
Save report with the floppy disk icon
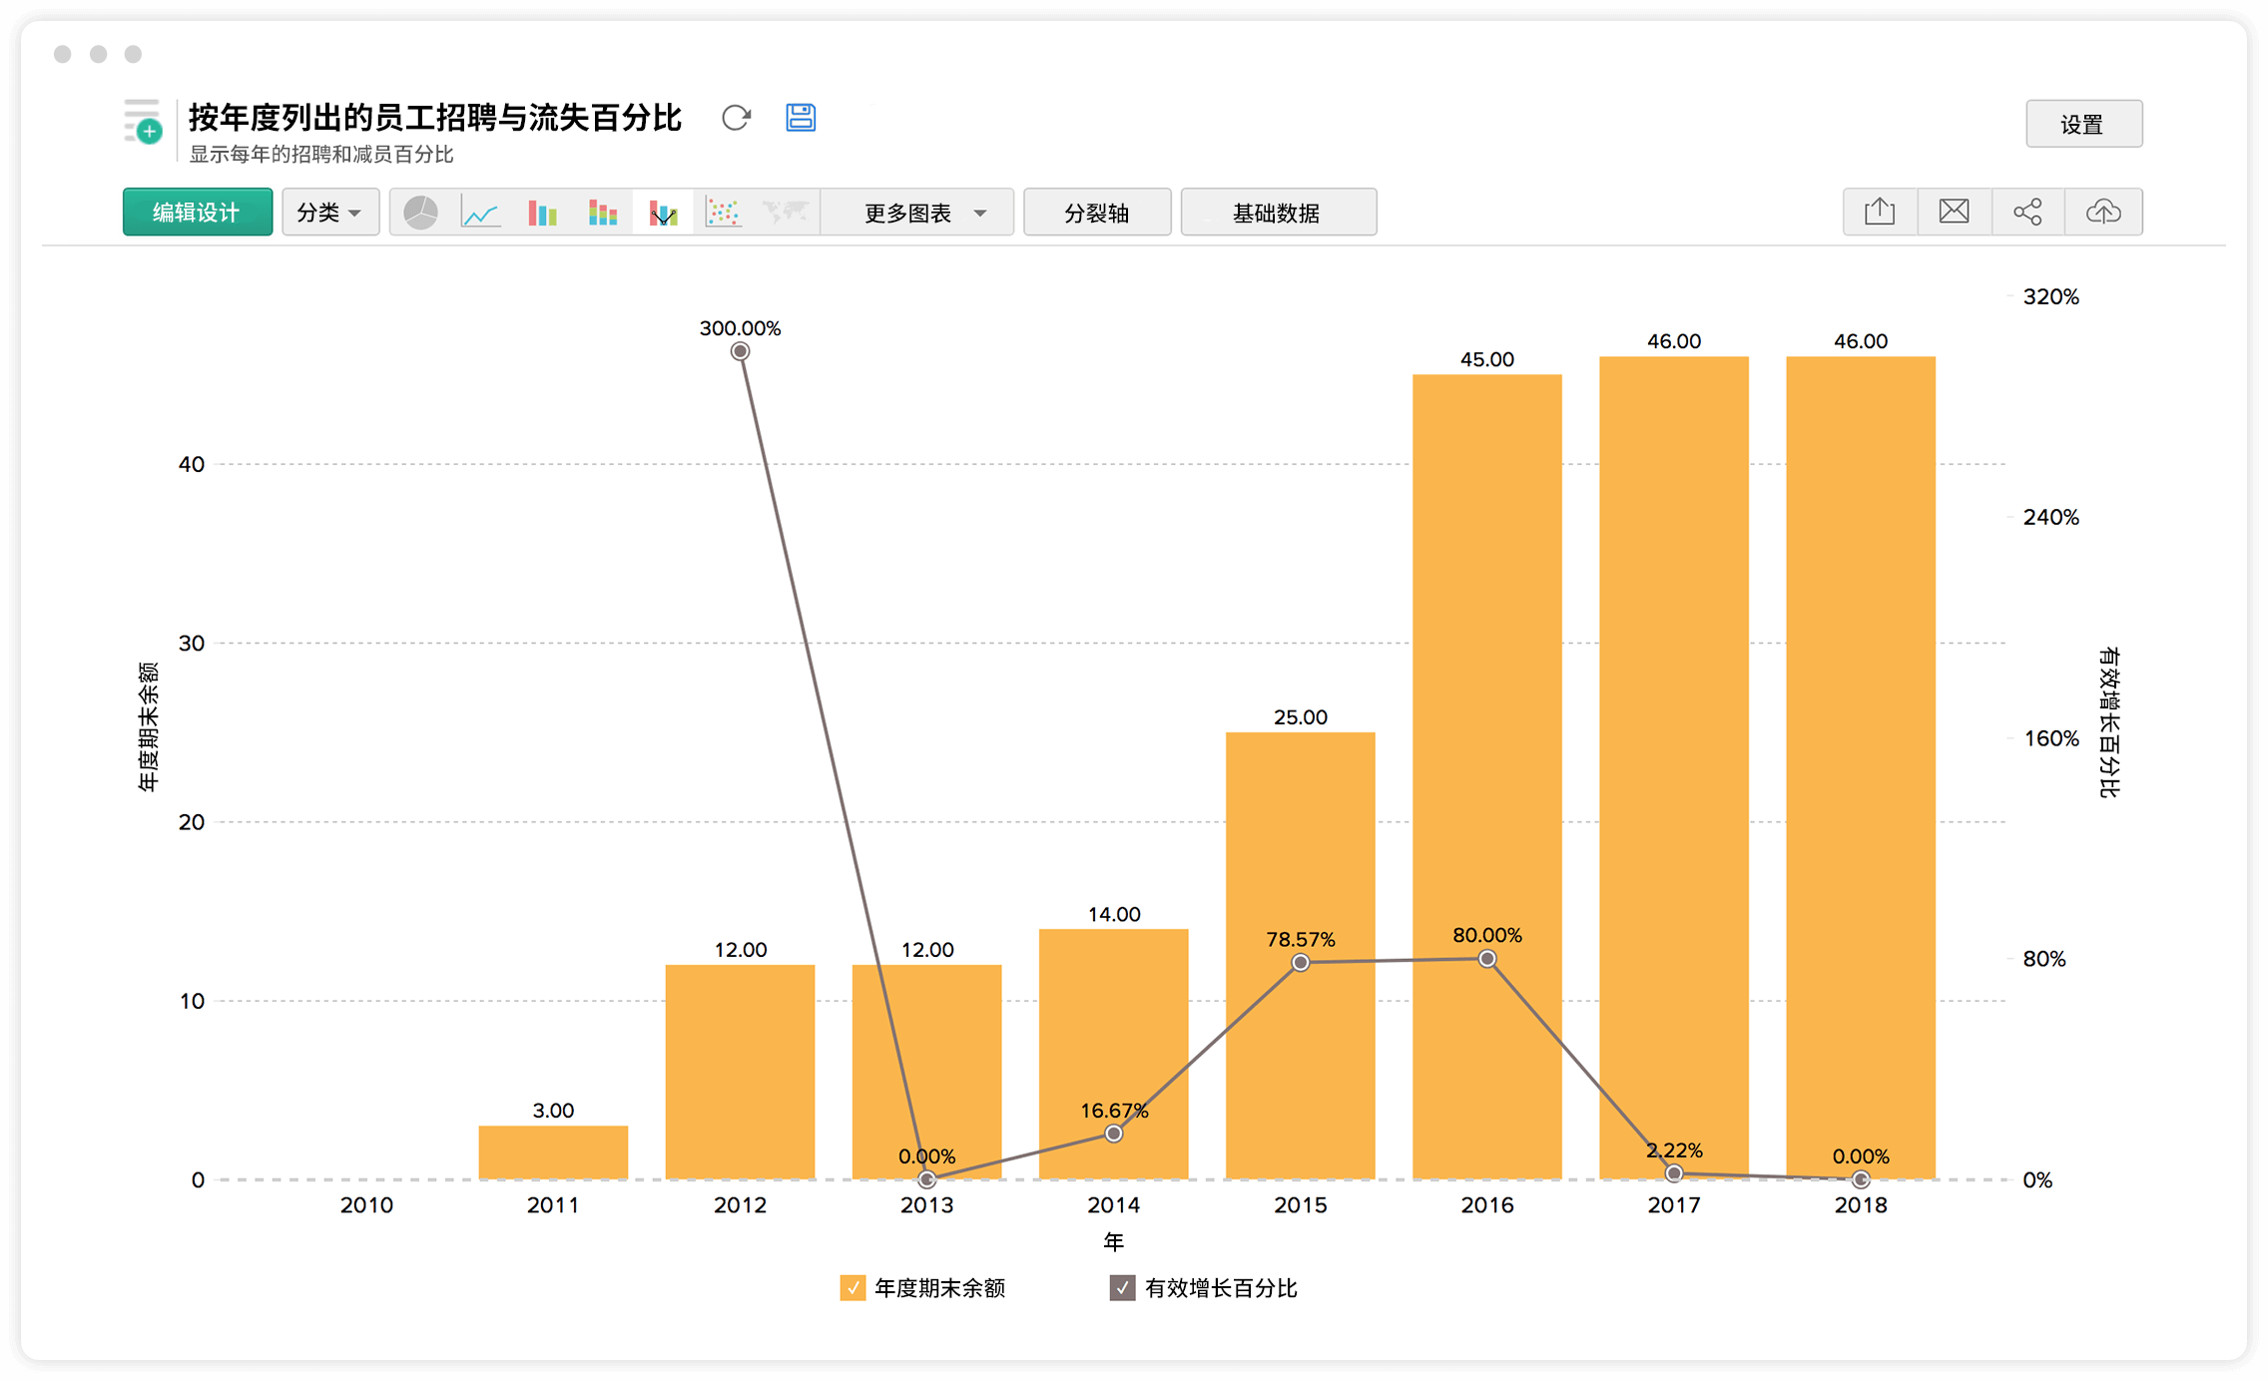[801, 118]
